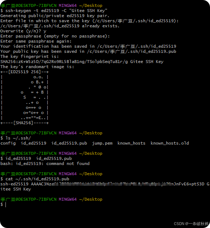Click the ssh-keygen -t ed25519 command line

point(54,11)
